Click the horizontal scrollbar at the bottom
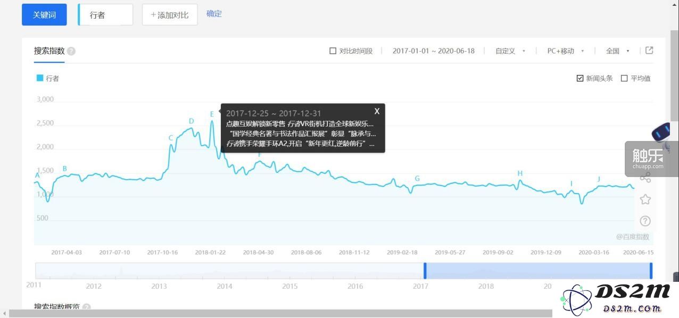 280,314
